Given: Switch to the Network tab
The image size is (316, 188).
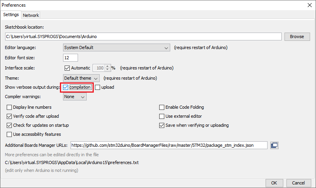Looking at the screenshot, I should (31, 15).
